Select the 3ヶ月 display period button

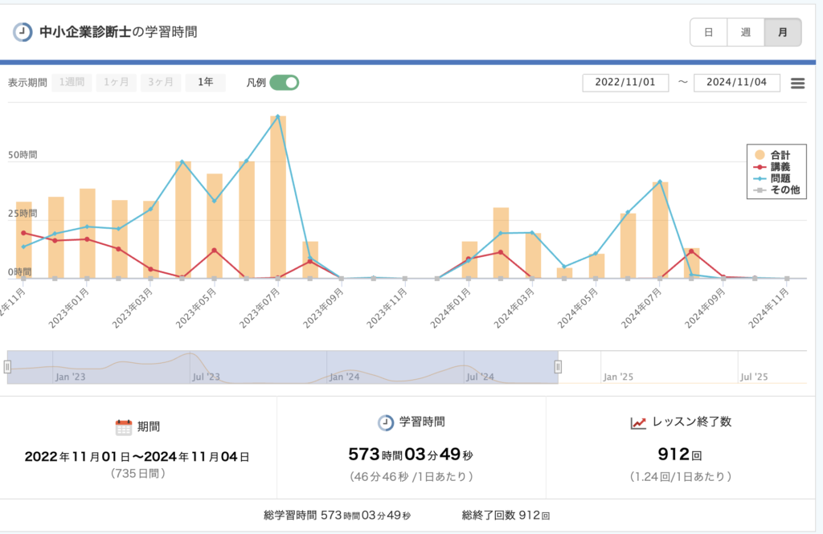[161, 83]
